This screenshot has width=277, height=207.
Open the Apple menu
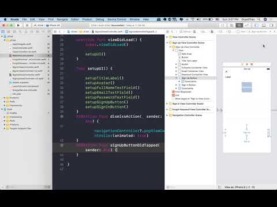[x=5, y=20]
